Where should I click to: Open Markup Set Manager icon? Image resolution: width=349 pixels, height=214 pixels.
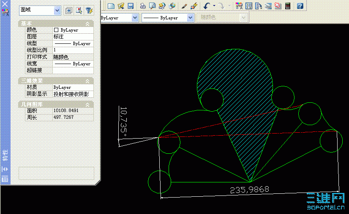coord(278,6)
